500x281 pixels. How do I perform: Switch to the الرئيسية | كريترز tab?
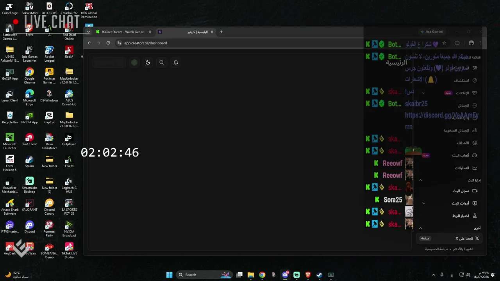coord(187,32)
